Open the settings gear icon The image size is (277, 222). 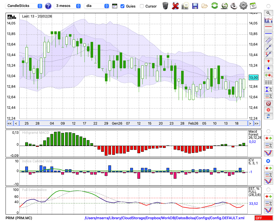(243, 6)
